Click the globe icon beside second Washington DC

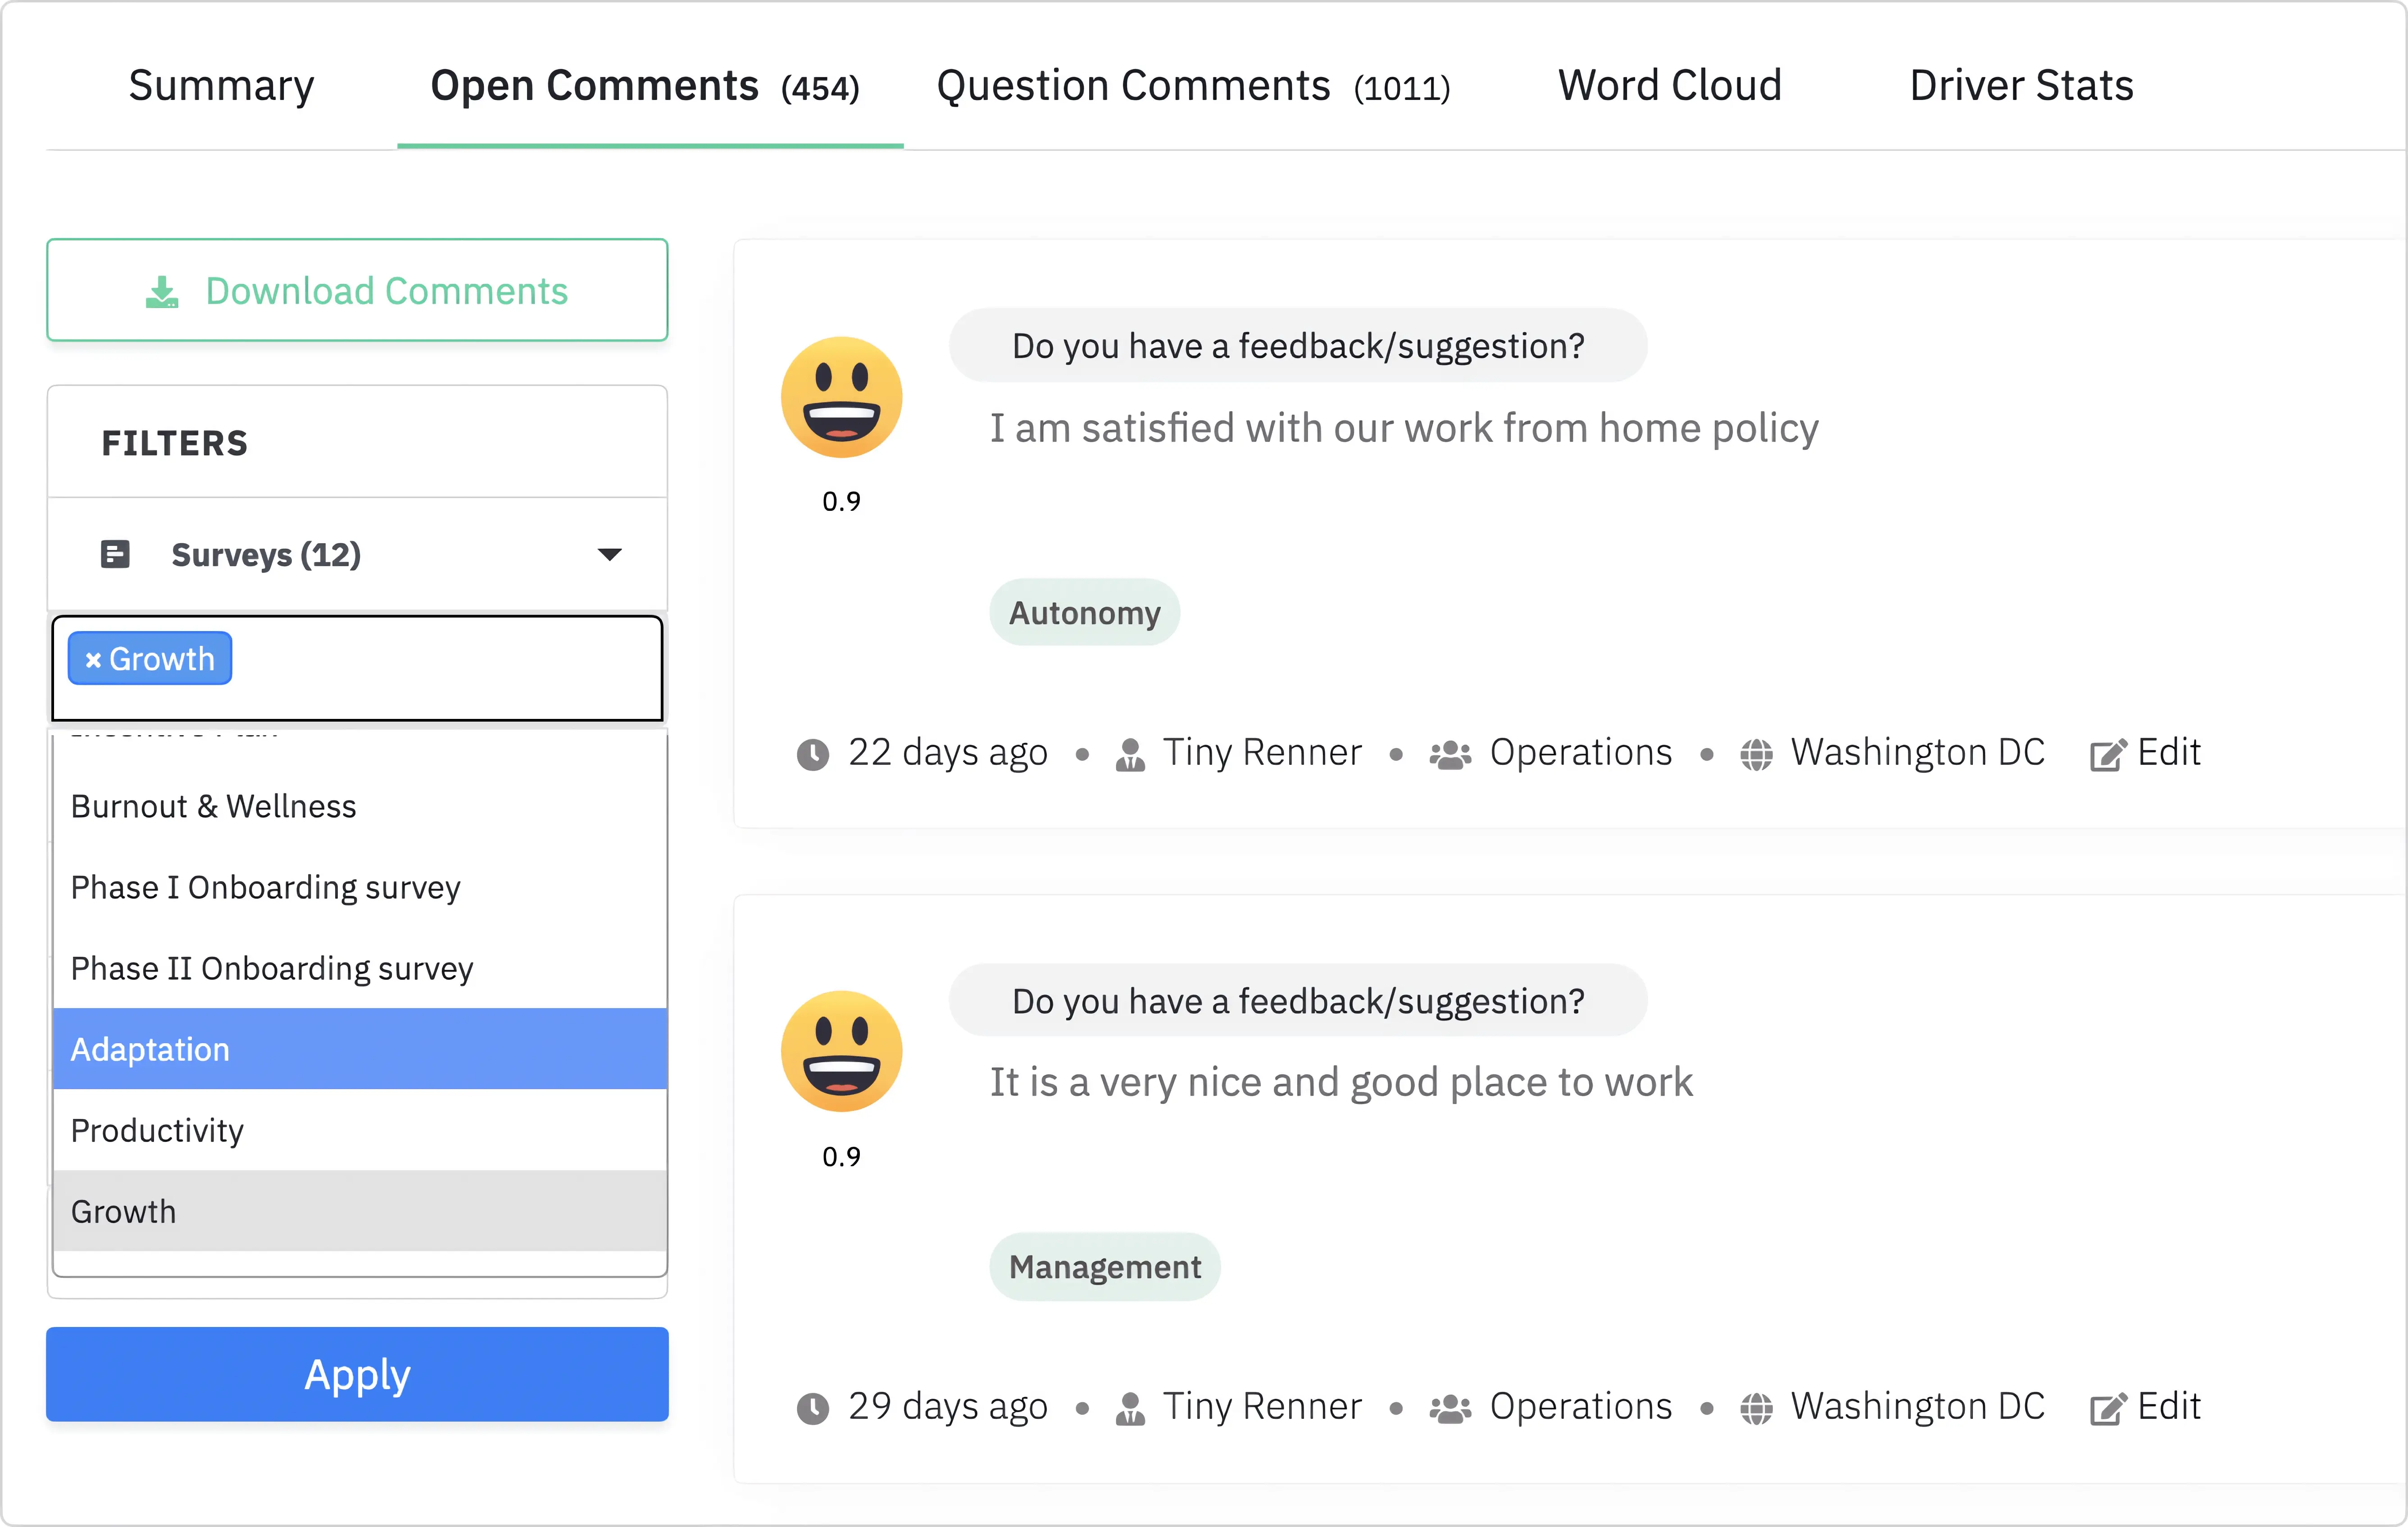(1756, 1408)
